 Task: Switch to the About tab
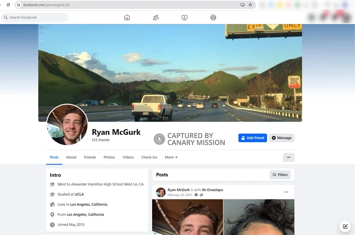point(71,157)
